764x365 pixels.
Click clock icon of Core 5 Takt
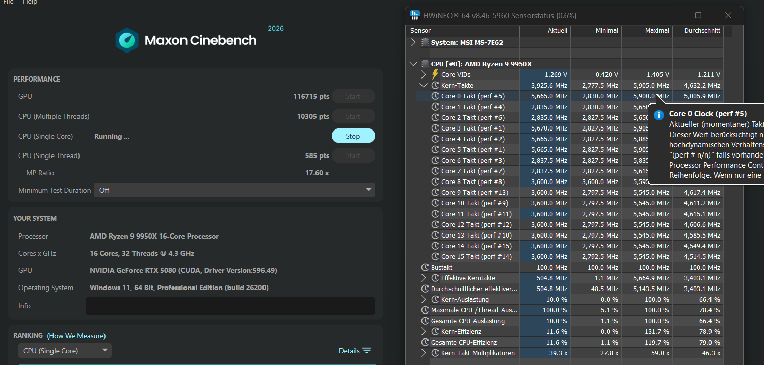pos(435,149)
